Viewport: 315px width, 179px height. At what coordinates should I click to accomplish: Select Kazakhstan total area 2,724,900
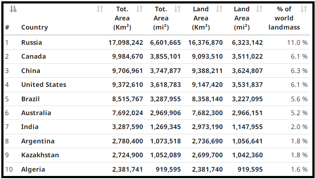[x=127, y=155]
